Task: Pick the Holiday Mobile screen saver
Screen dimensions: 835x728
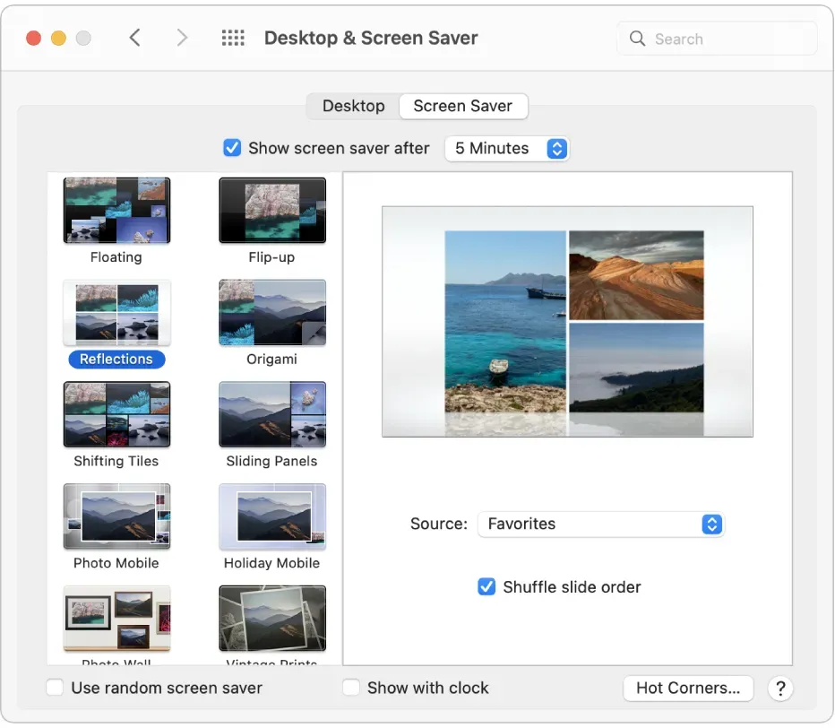Action: 272,517
